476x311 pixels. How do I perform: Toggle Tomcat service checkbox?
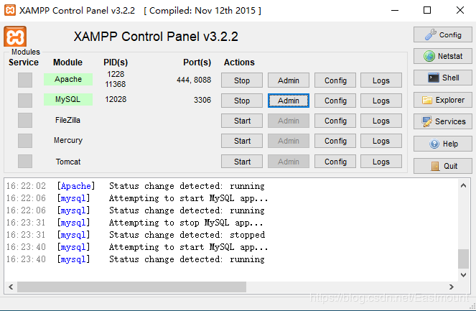[x=25, y=161]
